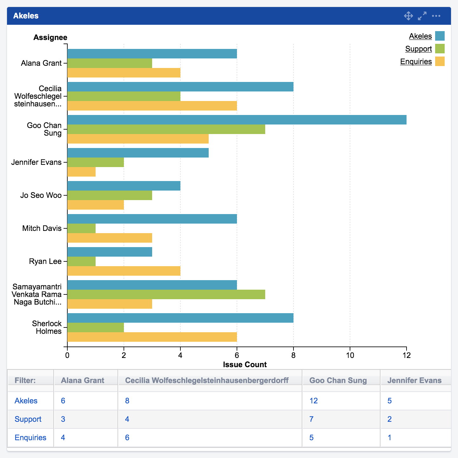
Task: Click the move gadget crosshair icon
Action: (x=408, y=16)
